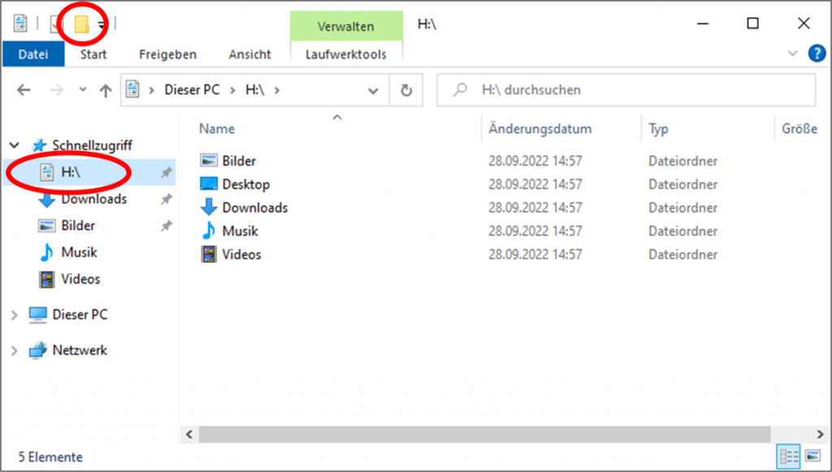
Task: Go up one level with up arrow
Action: (x=105, y=91)
